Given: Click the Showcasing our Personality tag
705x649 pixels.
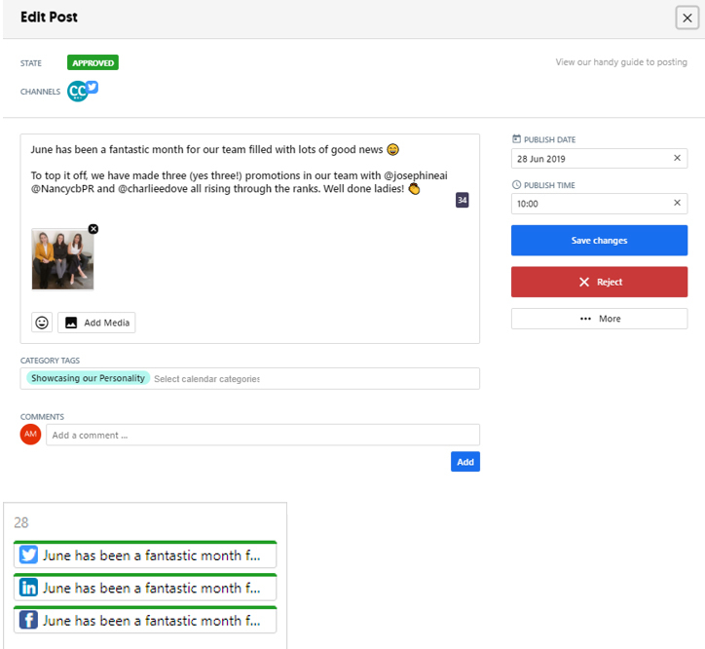Looking at the screenshot, I should pos(88,378).
